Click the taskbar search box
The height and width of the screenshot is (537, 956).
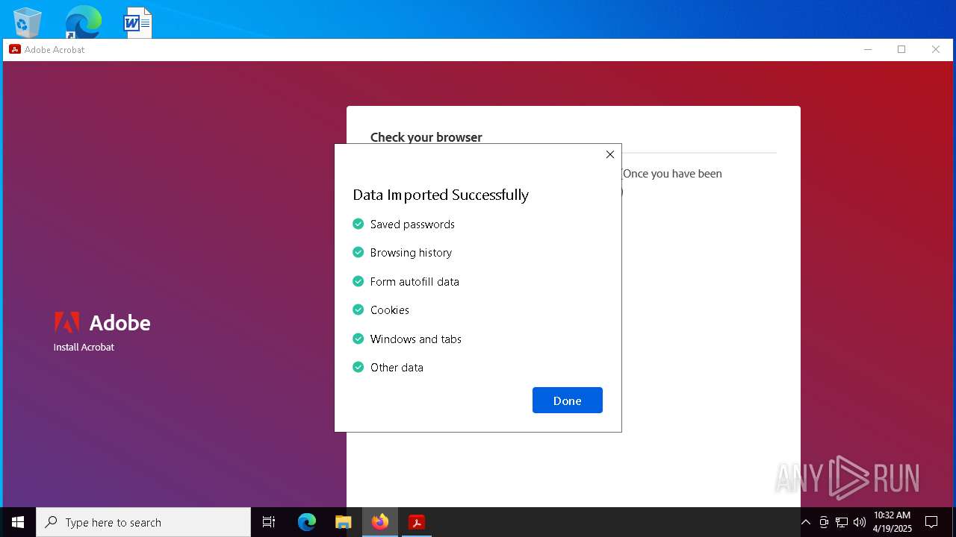(x=143, y=522)
